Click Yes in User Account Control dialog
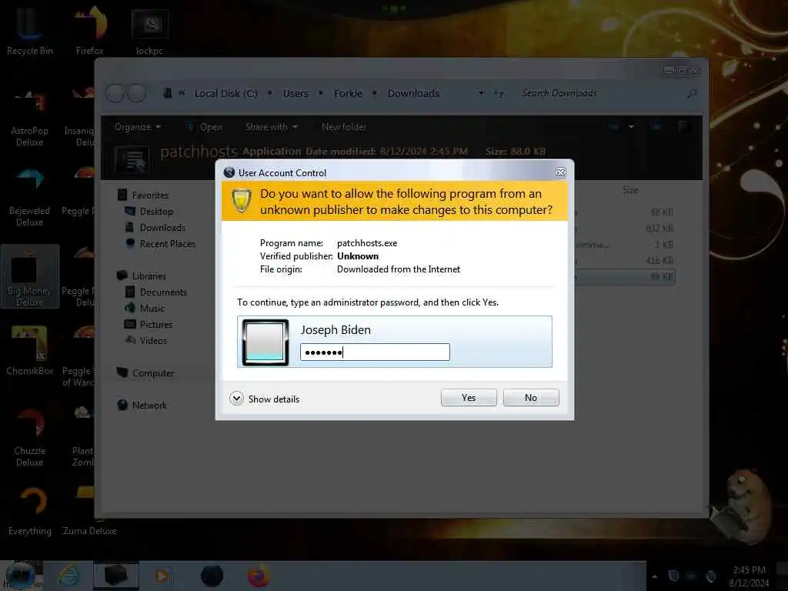The width and height of the screenshot is (788, 591). (469, 398)
